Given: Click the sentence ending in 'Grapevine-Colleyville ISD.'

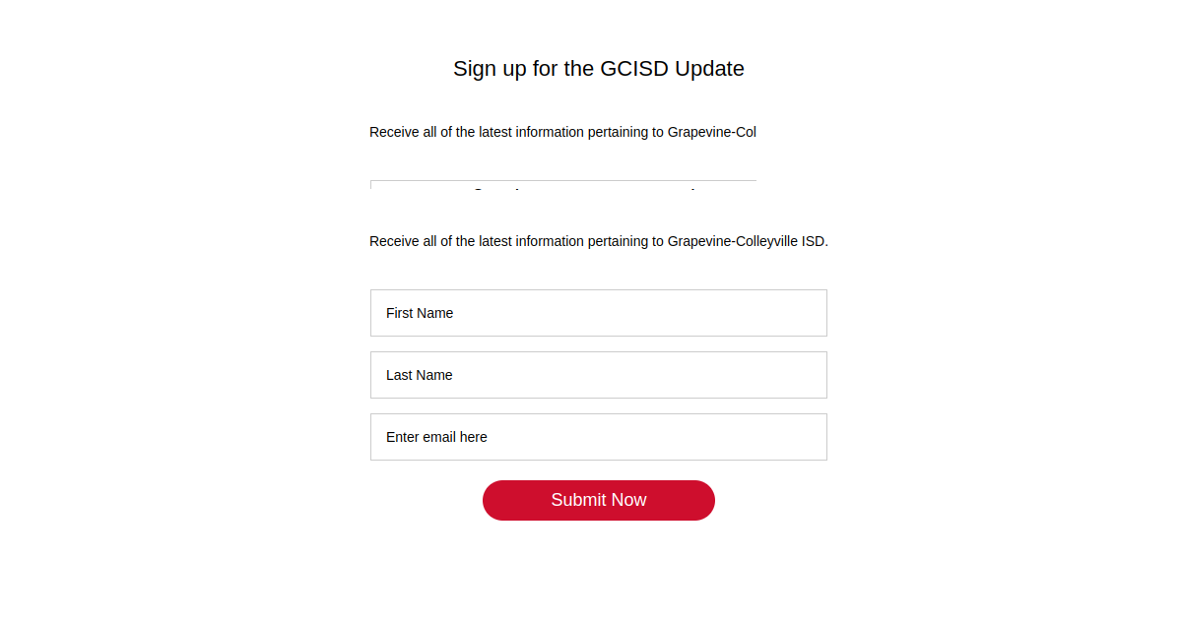Looking at the screenshot, I should click(598, 241).
